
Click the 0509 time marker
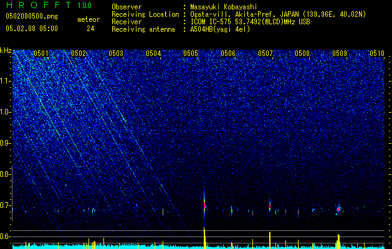click(340, 53)
